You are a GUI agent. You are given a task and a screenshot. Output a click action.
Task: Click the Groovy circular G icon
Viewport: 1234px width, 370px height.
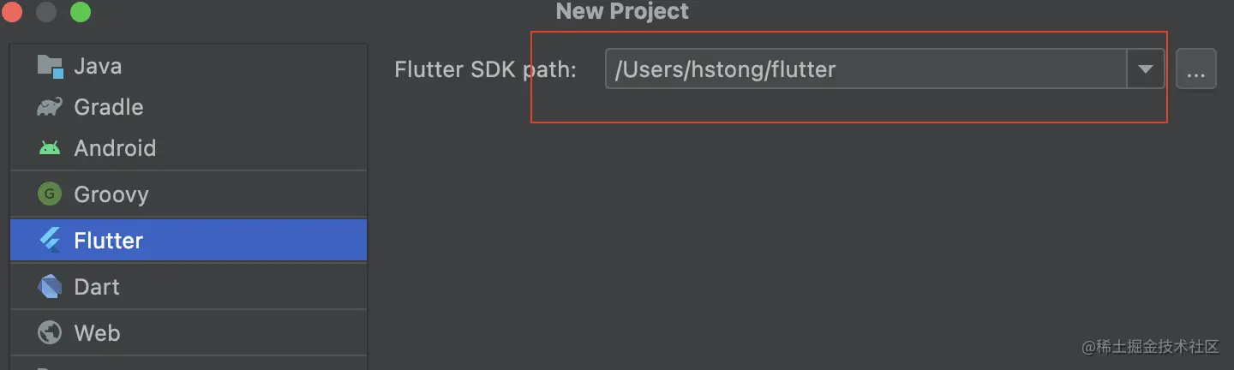50,194
